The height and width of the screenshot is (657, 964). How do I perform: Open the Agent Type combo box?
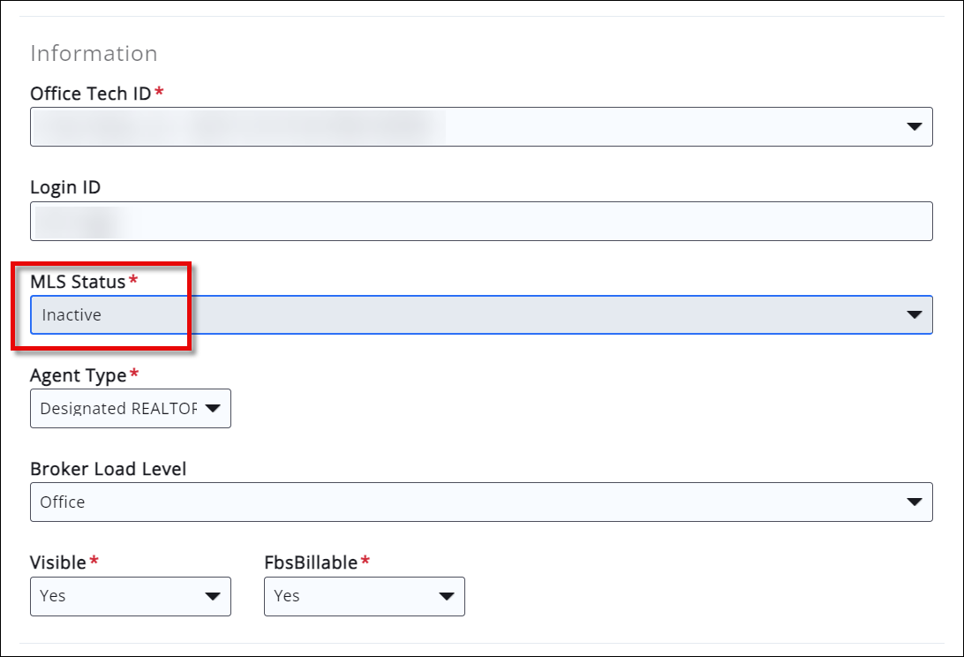131,408
